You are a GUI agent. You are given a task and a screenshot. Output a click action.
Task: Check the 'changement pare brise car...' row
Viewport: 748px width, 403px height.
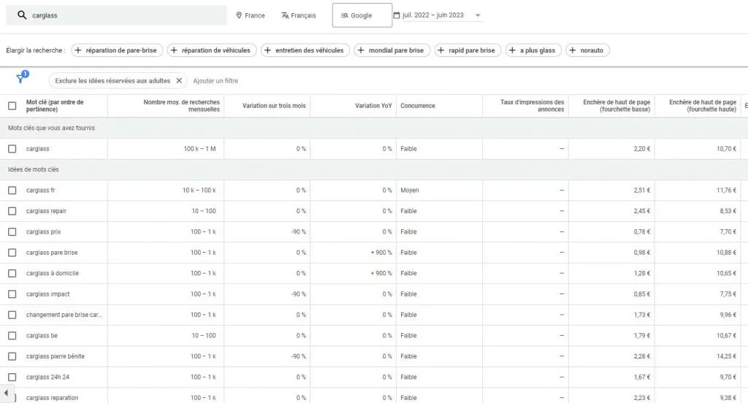click(x=12, y=315)
